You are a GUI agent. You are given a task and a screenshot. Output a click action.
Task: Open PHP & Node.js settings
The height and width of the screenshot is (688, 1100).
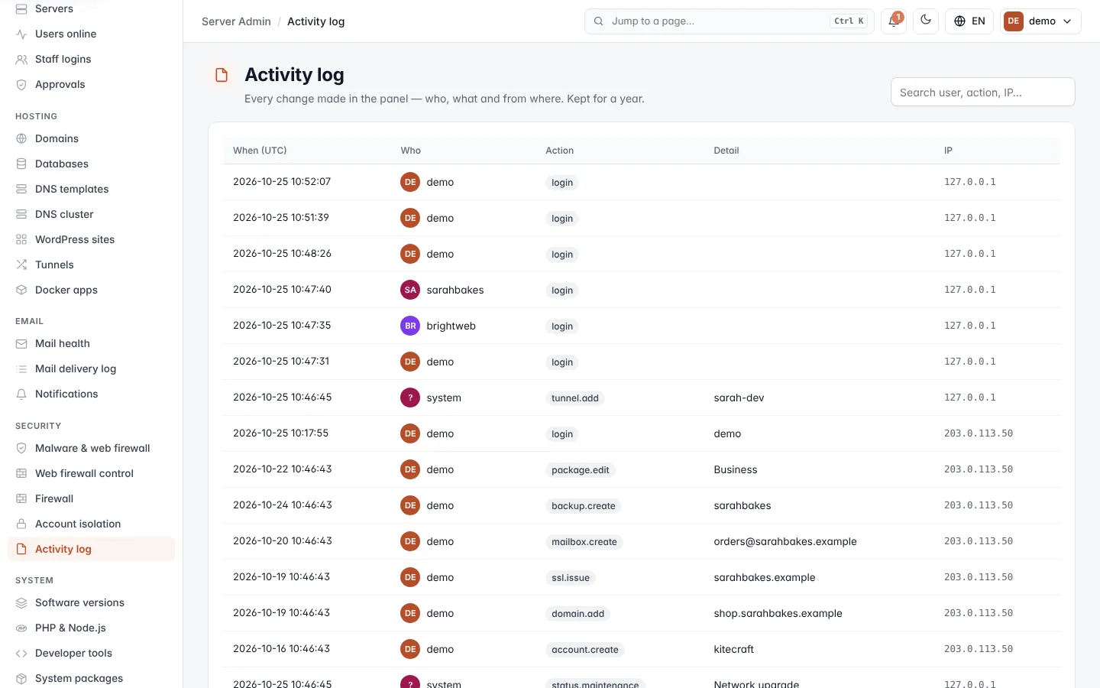coord(91,628)
